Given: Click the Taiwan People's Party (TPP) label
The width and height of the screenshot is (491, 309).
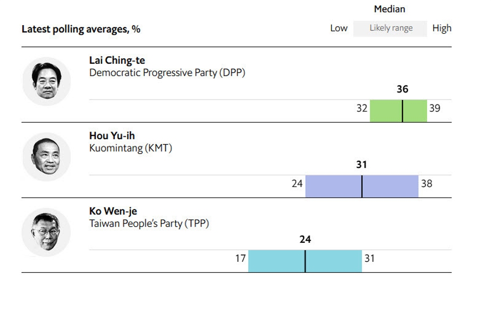Looking at the screenshot, I should point(149,224).
